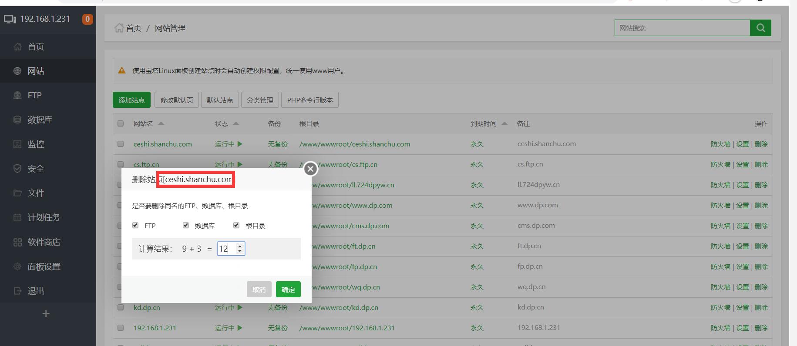797x346 pixels.
Task: Open the 软件商店 menu item
Action: pyautogui.click(x=44, y=242)
